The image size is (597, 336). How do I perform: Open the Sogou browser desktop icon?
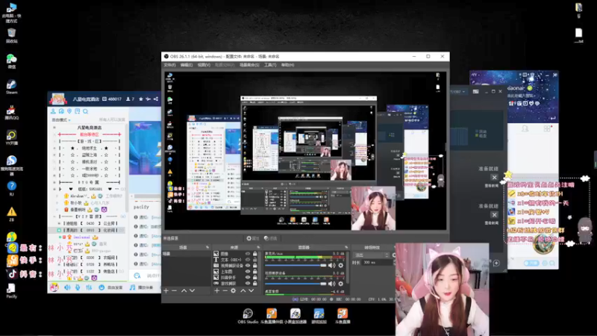(x=11, y=164)
